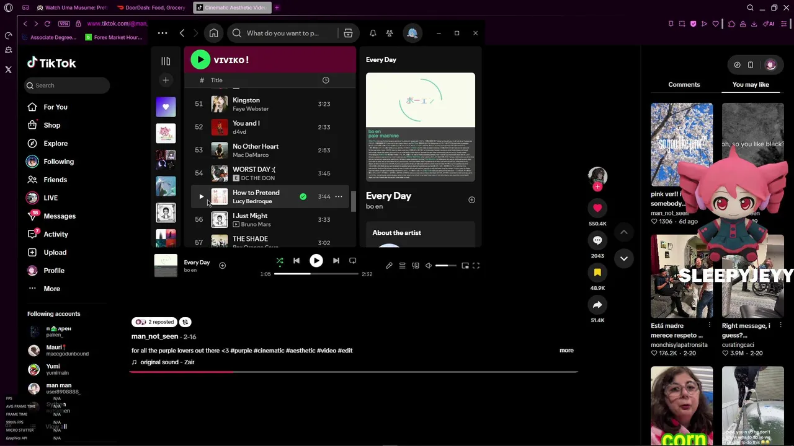Add Every Day to Liked Songs in player bar
Image resolution: width=794 pixels, height=446 pixels.
(x=222, y=266)
